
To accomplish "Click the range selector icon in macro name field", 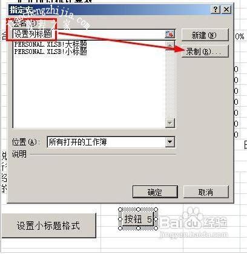I will click(x=170, y=35).
